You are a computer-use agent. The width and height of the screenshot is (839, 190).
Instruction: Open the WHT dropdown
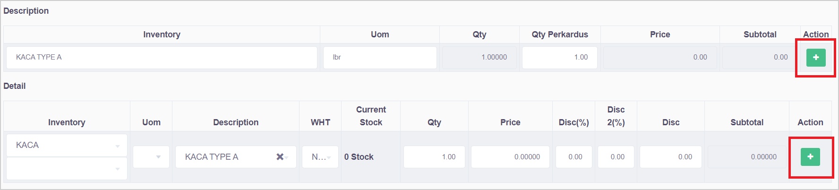(320, 157)
